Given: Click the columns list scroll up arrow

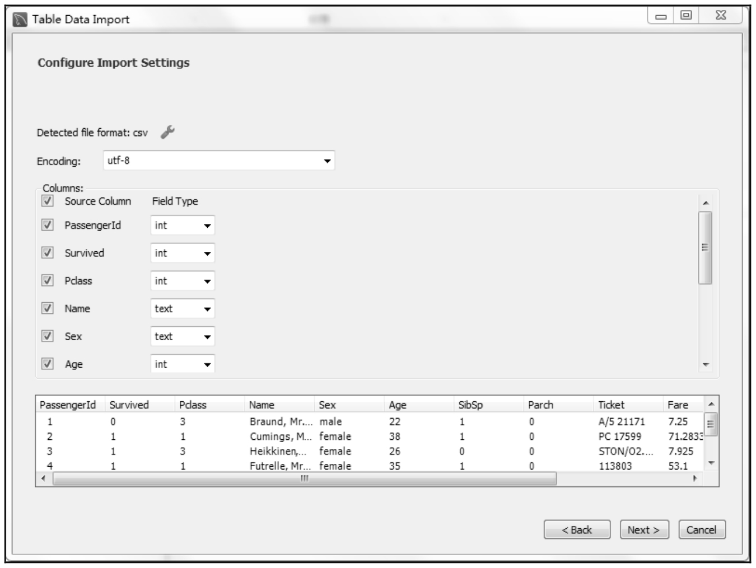Looking at the screenshot, I should [706, 203].
